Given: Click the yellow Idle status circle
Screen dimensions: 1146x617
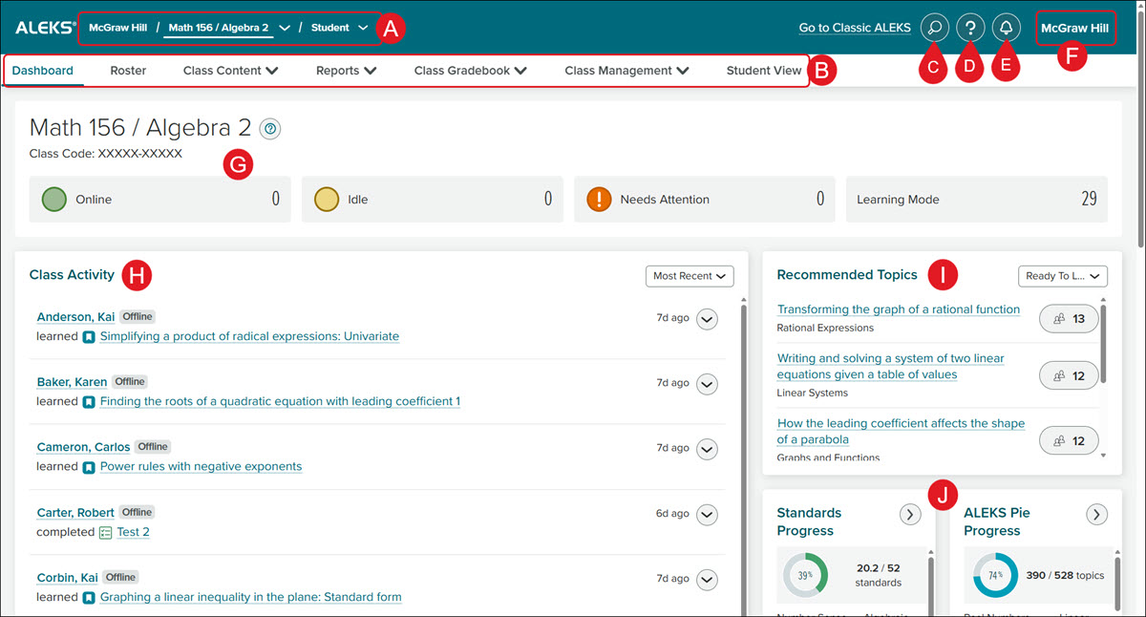Looking at the screenshot, I should click(327, 199).
